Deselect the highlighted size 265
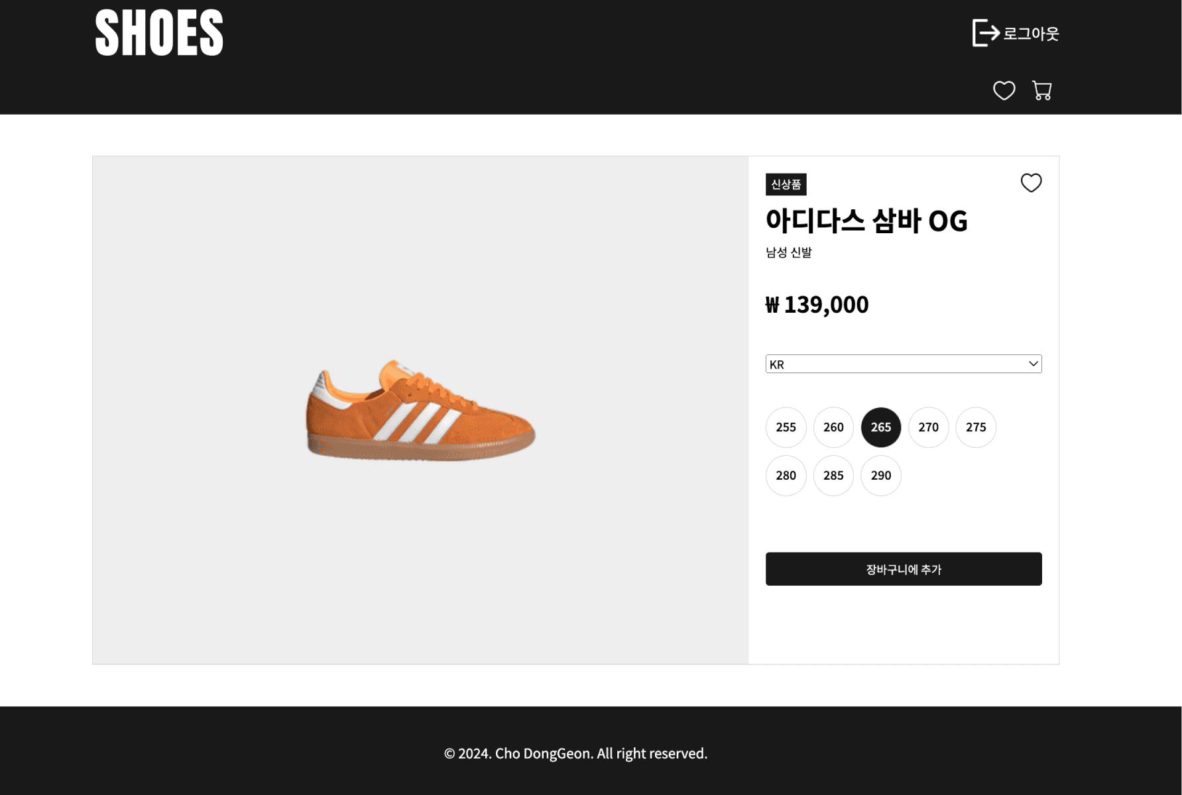1182x795 pixels. (880, 427)
